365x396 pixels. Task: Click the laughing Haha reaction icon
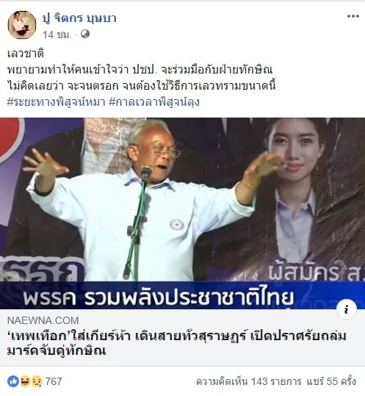[25, 381]
